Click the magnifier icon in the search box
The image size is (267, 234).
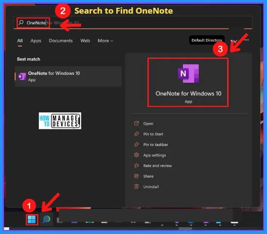[21, 22]
